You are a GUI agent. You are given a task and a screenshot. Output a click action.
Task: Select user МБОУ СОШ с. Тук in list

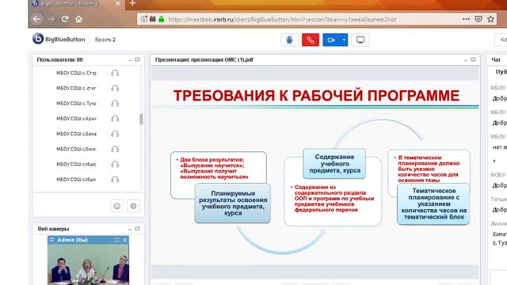pyautogui.click(x=76, y=104)
